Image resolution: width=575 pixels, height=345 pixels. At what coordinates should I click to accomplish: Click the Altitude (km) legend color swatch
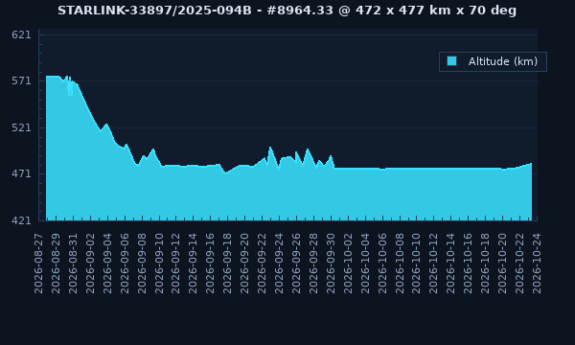[x=451, y=61]
